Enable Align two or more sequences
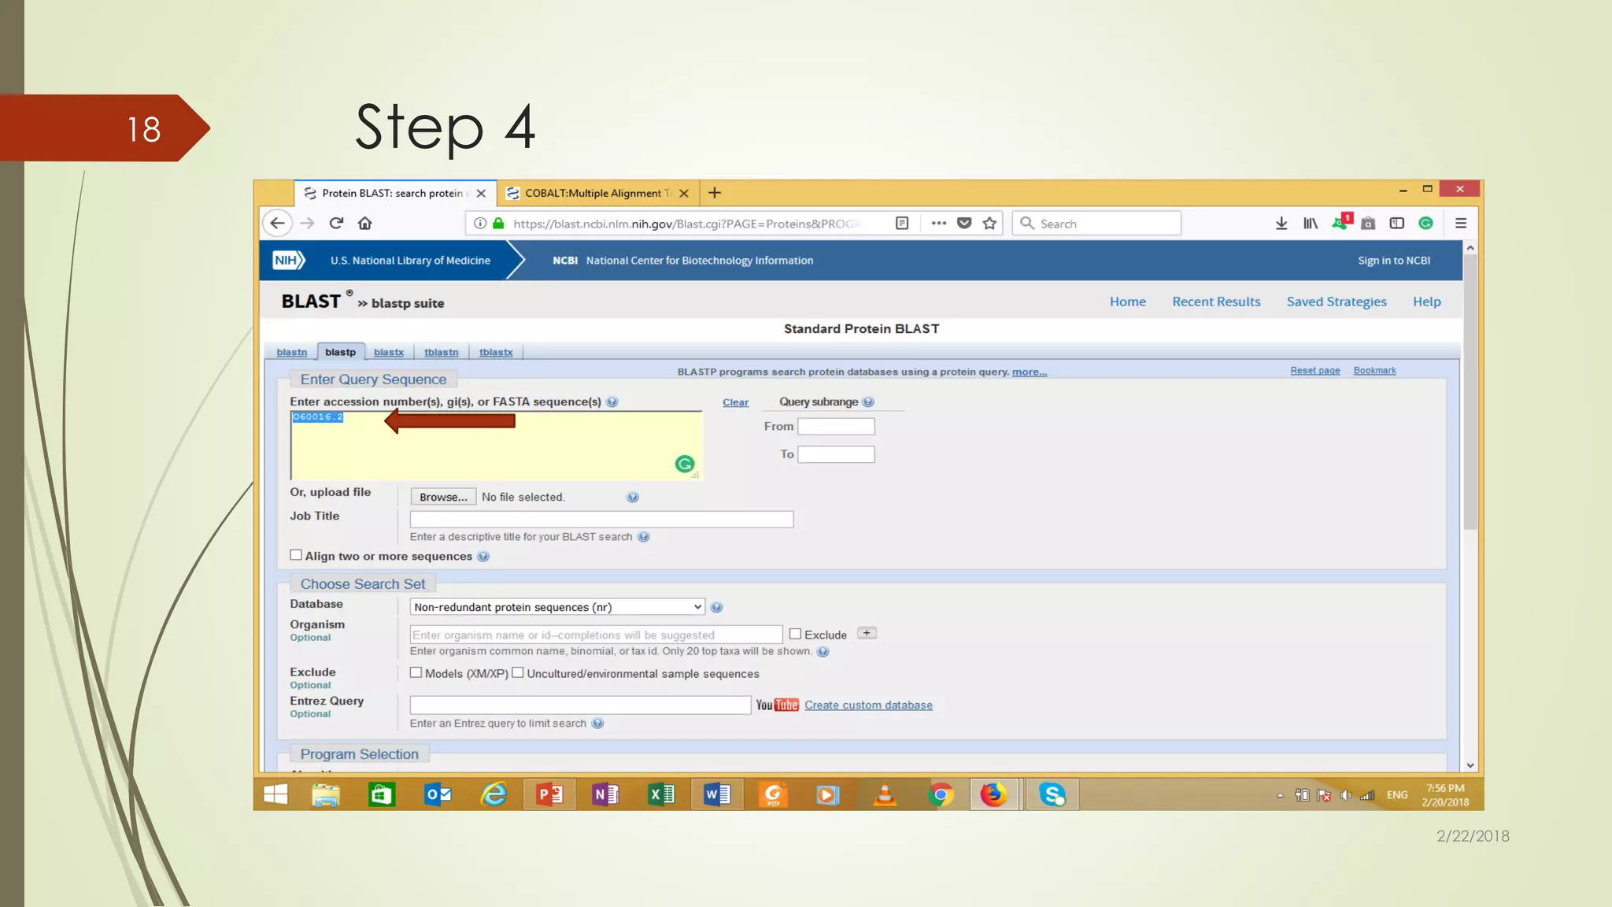Screen dimensions: 1612x907 (x=296, y=555)
